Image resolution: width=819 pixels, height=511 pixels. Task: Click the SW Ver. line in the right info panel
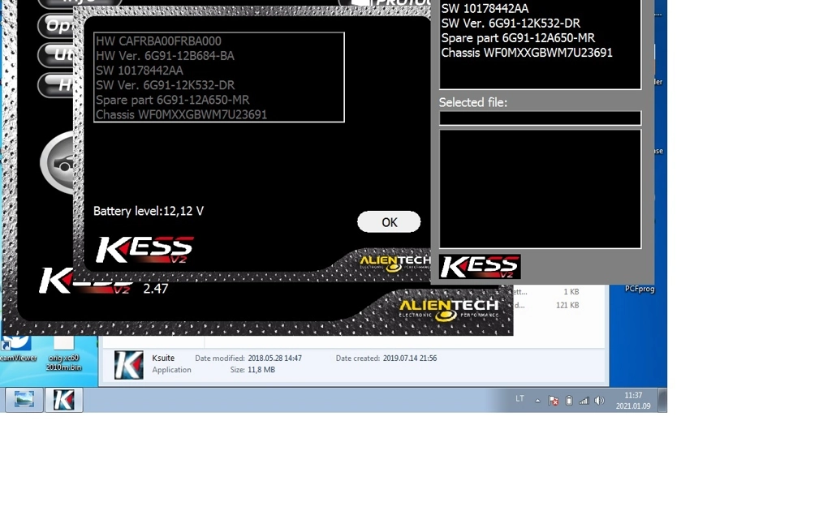click(x=511, y=24)
